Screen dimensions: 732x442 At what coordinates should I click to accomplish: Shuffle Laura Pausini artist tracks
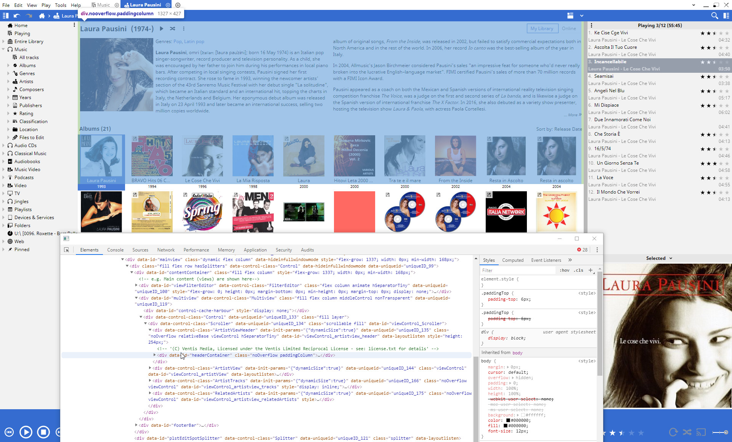click(173, 29)
